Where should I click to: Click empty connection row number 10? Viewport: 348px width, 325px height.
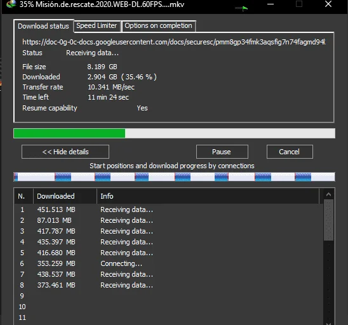(x=169, y=307)
